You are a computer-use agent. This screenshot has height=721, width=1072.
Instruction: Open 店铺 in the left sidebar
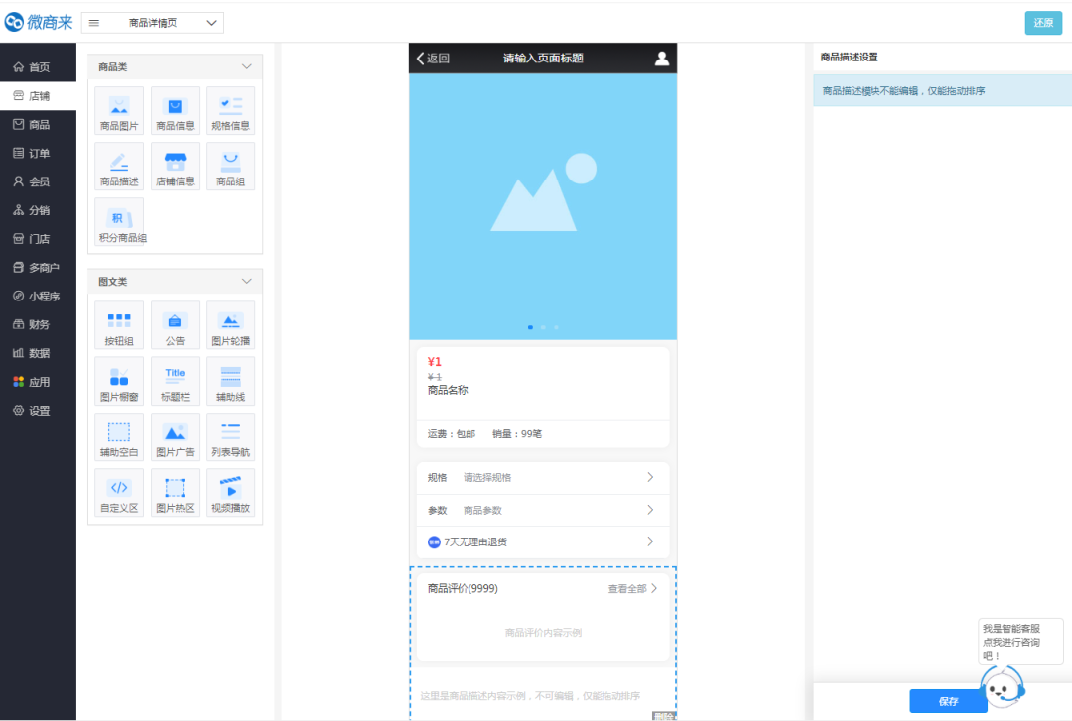point(39,96)
